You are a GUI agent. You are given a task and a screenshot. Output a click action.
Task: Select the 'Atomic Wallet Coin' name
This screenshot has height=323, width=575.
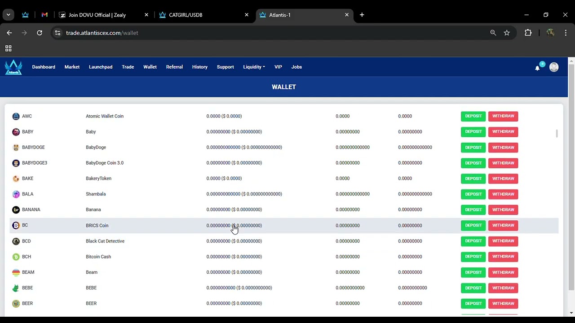point(105,116)
